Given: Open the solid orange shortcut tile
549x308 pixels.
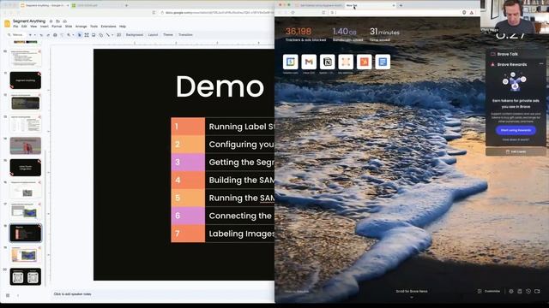Looking at the screenshot, I should click(364, 62).
